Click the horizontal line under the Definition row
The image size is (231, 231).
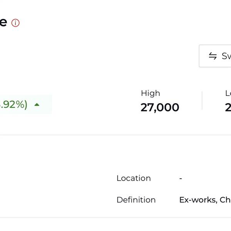[x=115, y=218]
